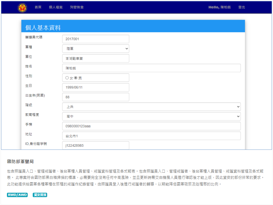
Task: Open the 首頁 menu item
Action: tap(38, 7)
